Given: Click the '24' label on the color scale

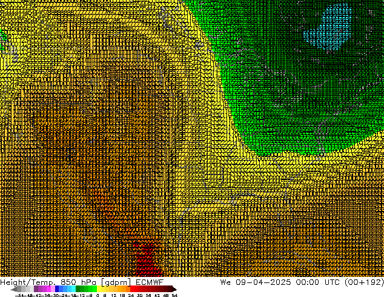Looking at the screenshot, I should pos(131,295).
